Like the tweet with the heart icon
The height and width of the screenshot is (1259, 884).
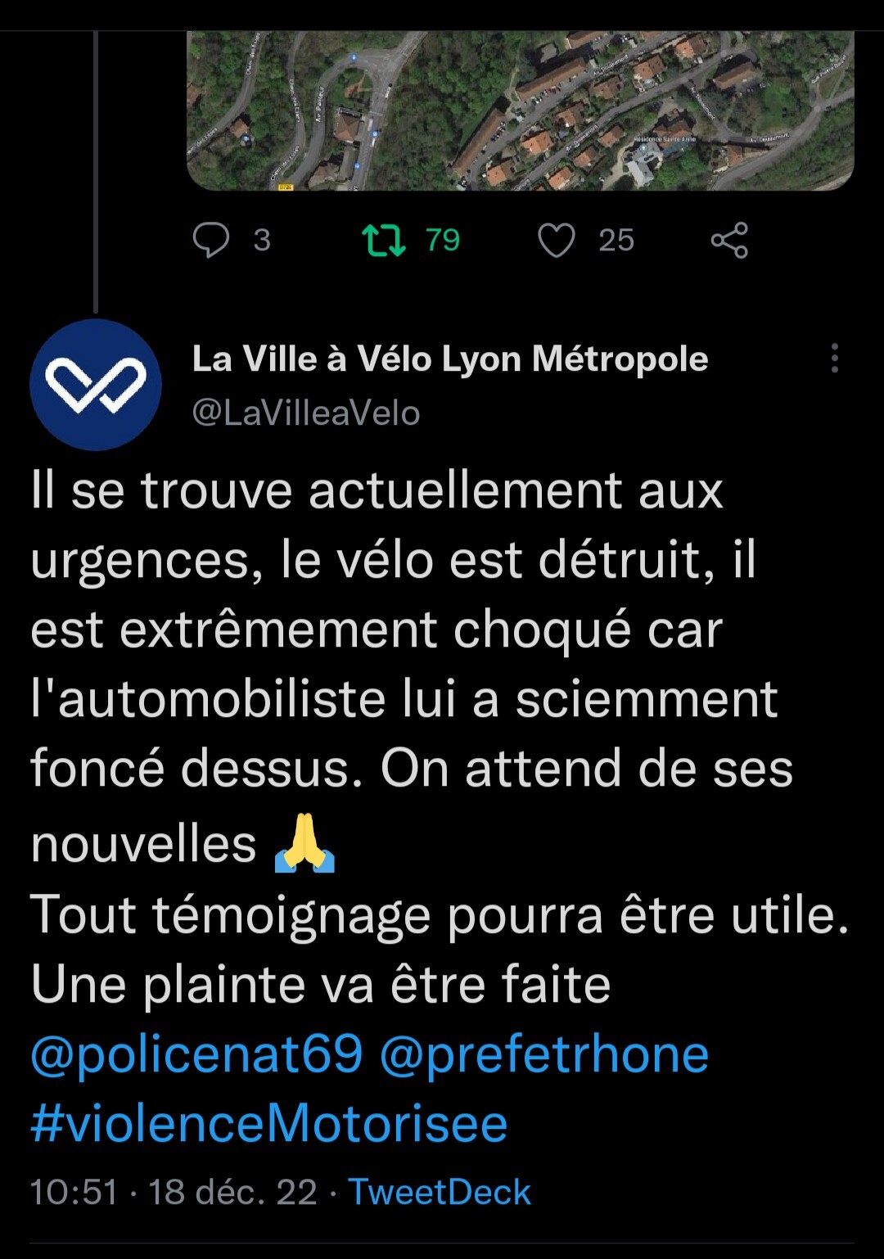click(557, 240)
